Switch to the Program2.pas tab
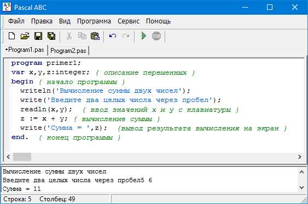This screenshot has width=308, height=204. pos(68,51)
